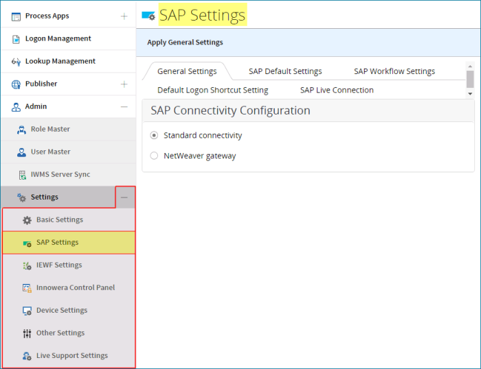Viewport: 481px width, 369px height.
Task: Collapse the Admin section
Action: coord(124,106)
